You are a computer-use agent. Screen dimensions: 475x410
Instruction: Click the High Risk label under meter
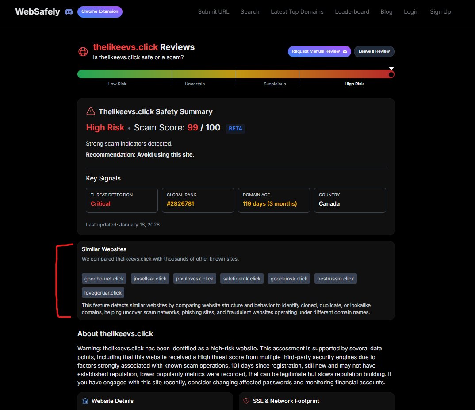[354, 84]
